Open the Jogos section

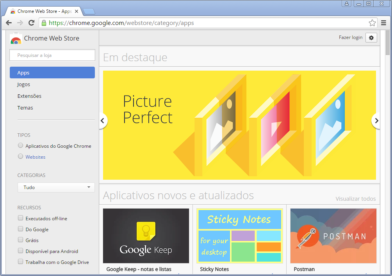[24, 84]
